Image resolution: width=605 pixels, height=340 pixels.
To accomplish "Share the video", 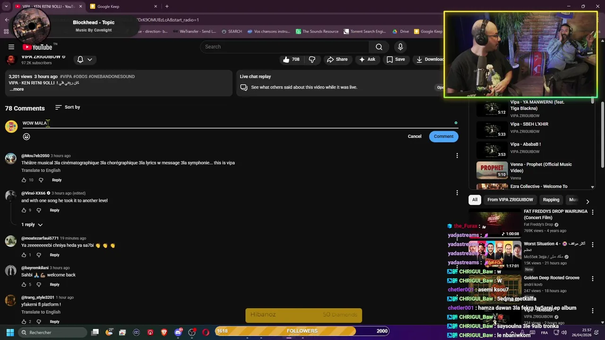I will click(x=337, y=59).
